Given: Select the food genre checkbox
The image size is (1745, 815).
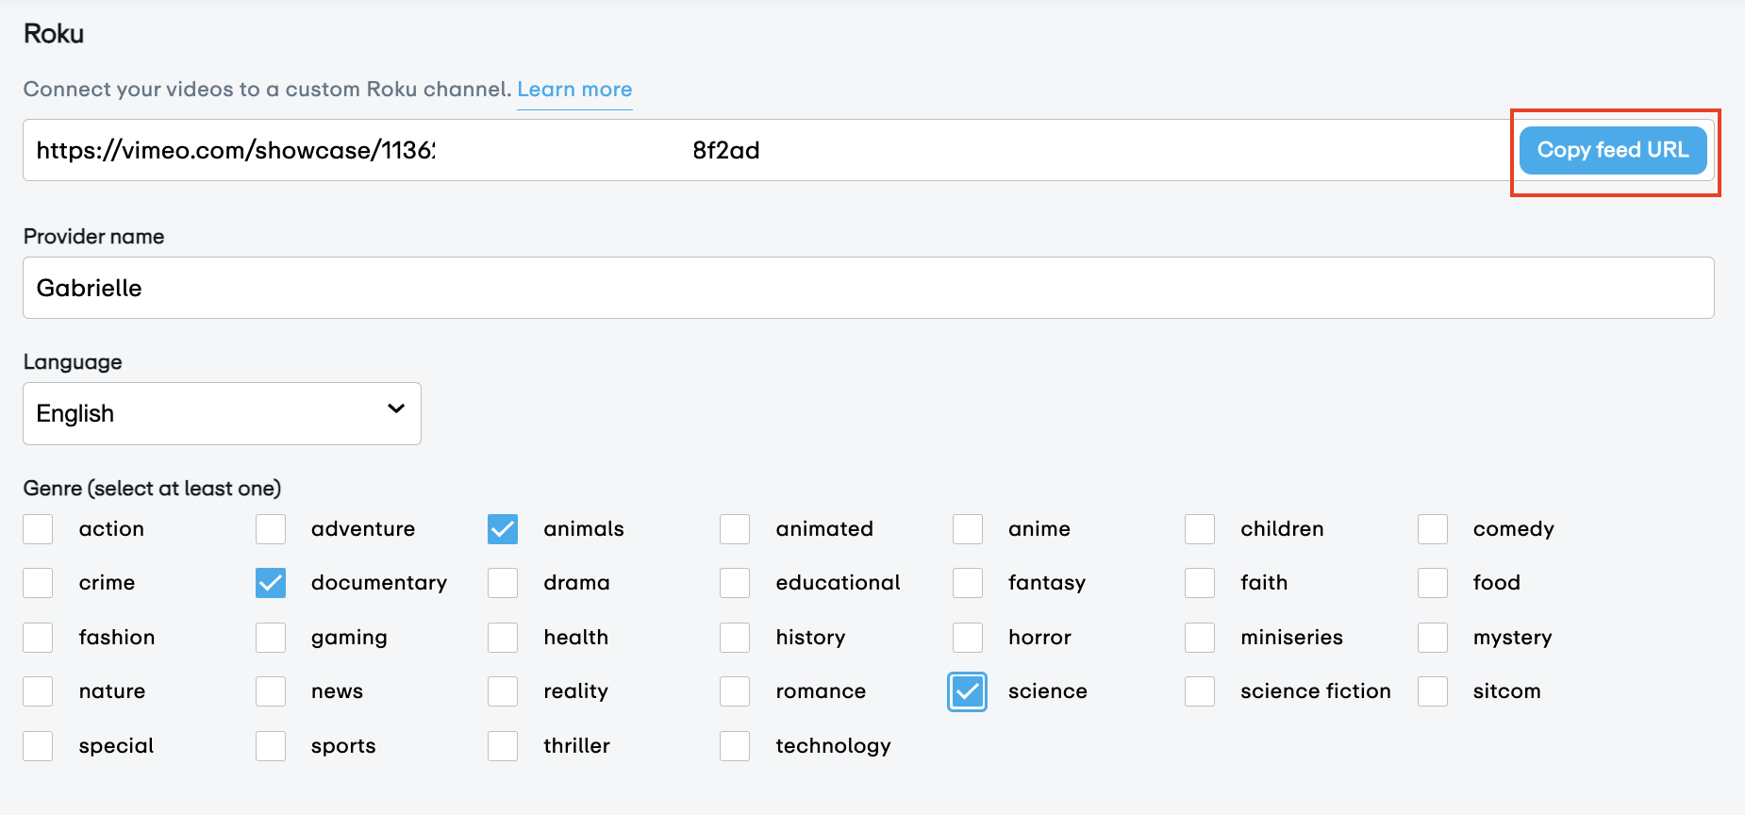Looking at the screenshot, I should point(1432,583).
